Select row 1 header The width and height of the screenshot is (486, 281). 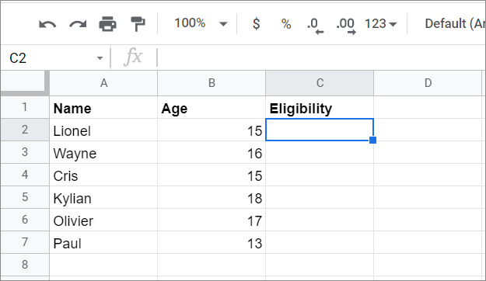point(25,107)
